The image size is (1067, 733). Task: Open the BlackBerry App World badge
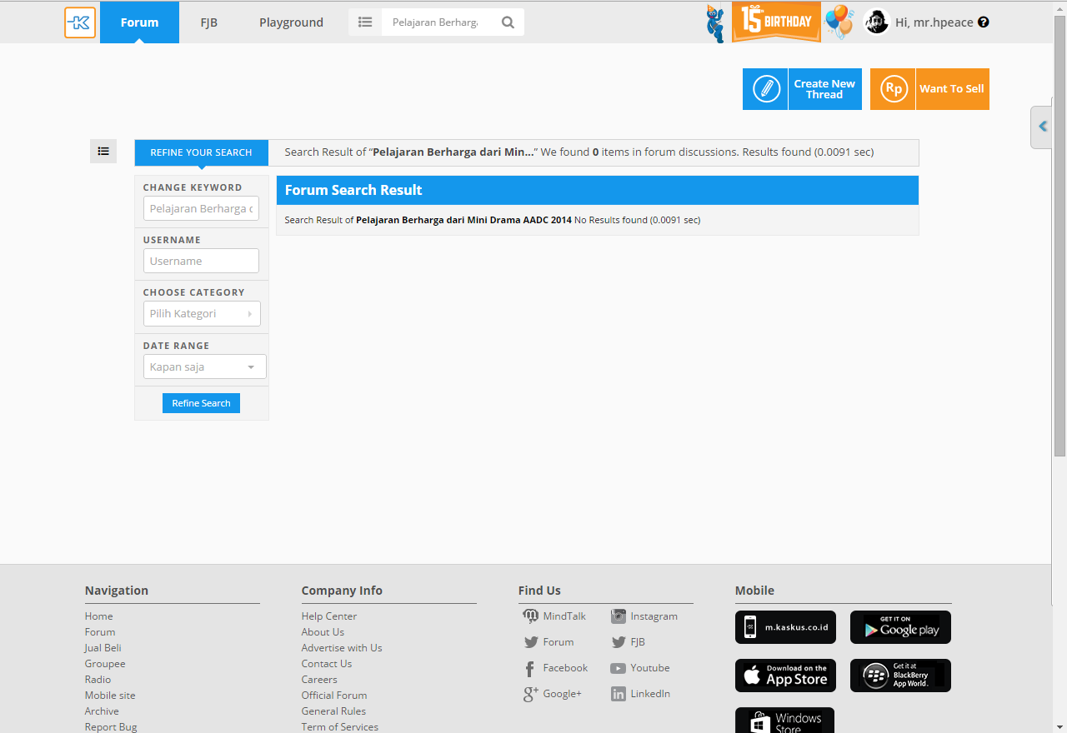point(900,676)
